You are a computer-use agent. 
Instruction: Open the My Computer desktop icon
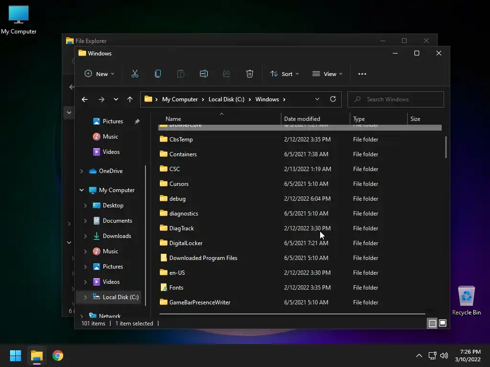[x=19, y=20]
